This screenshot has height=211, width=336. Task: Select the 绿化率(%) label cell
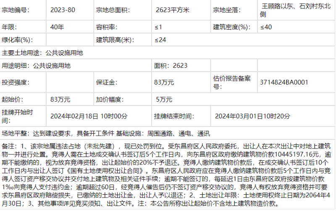(17, 40)
